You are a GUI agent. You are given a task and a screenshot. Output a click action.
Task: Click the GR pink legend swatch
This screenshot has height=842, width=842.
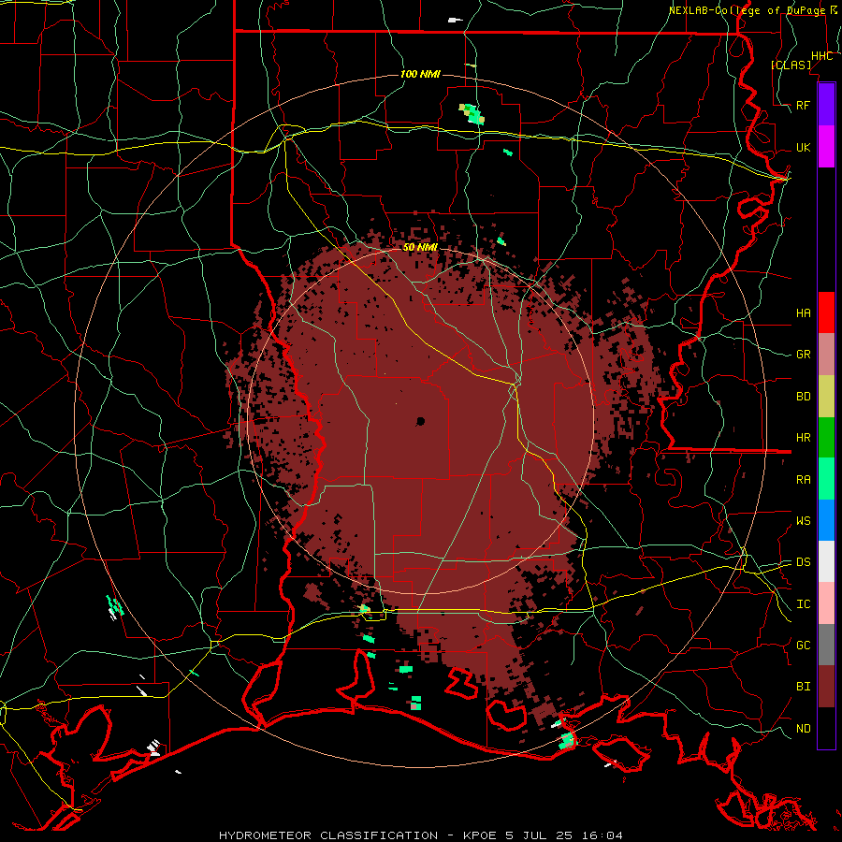826,355
